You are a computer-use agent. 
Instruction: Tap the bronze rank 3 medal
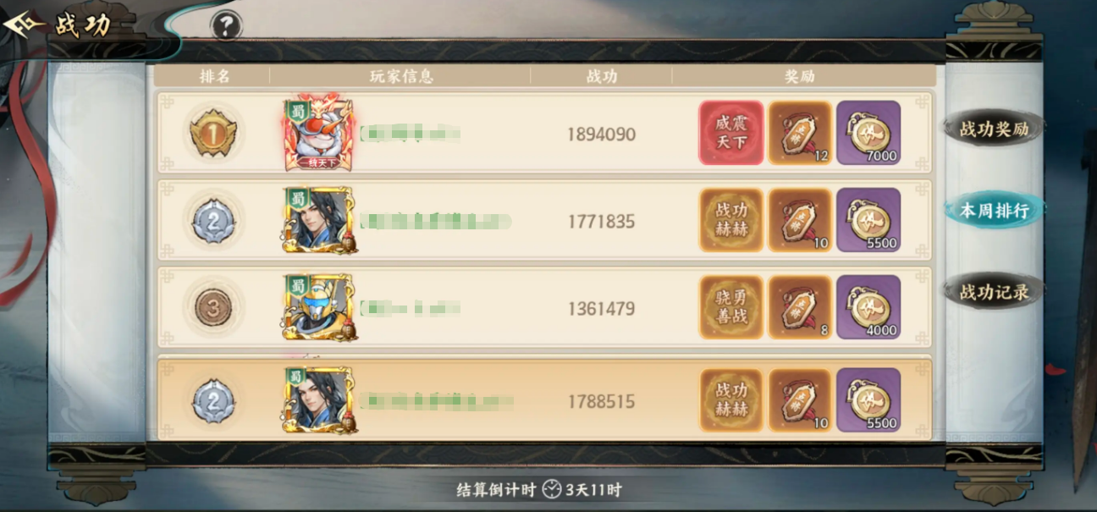(x=213, y=309)
